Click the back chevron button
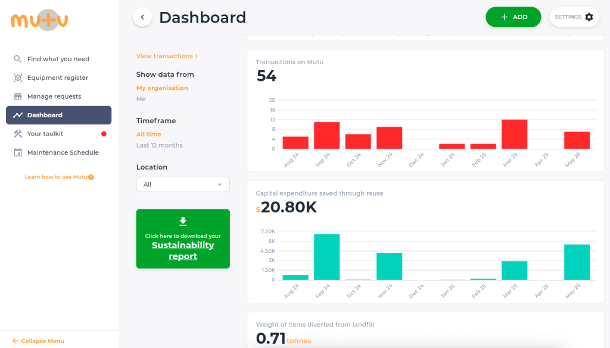610x348 pixels. [142, 17]
